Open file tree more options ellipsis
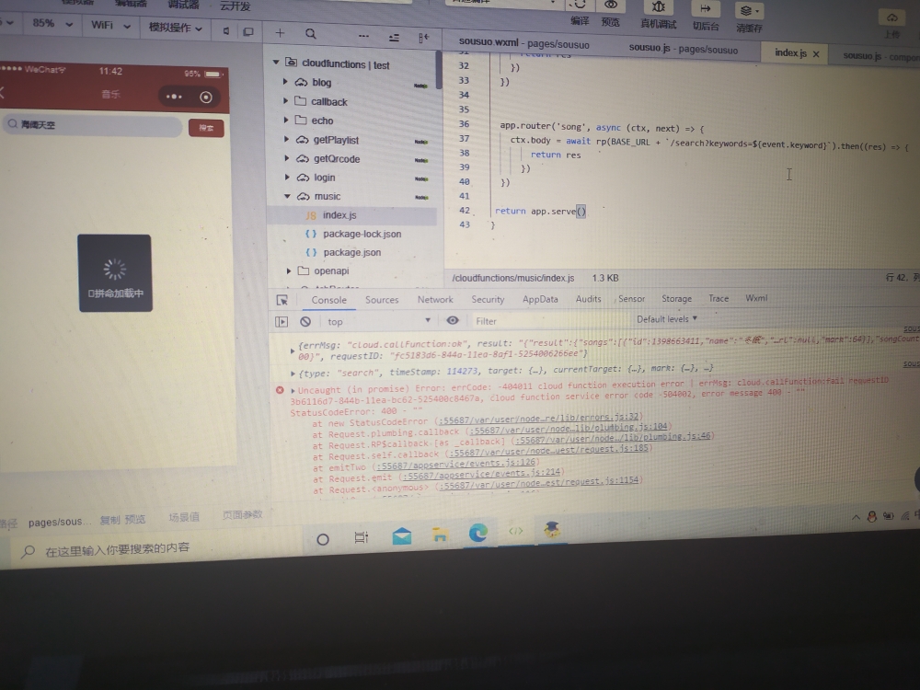 tap(363, 37)
